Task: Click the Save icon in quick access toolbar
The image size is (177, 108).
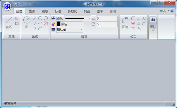Action: click(16, 4)
